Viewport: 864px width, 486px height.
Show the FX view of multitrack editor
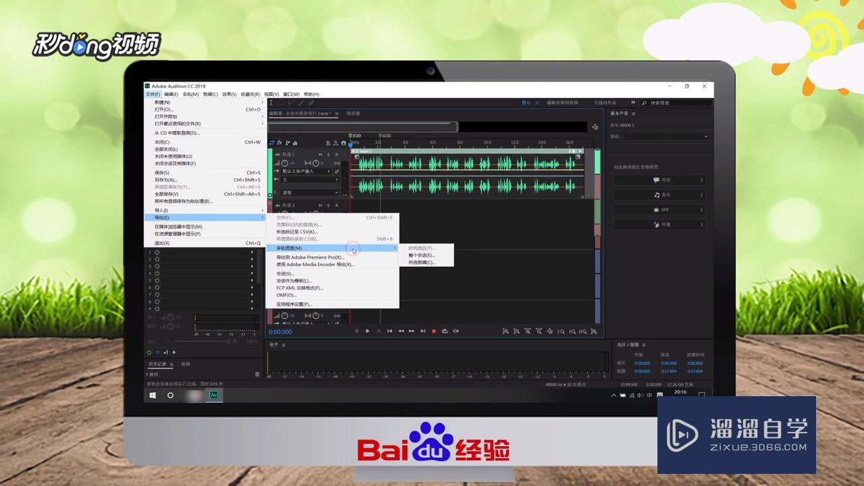pyautogui.click(x=279, y=142)
